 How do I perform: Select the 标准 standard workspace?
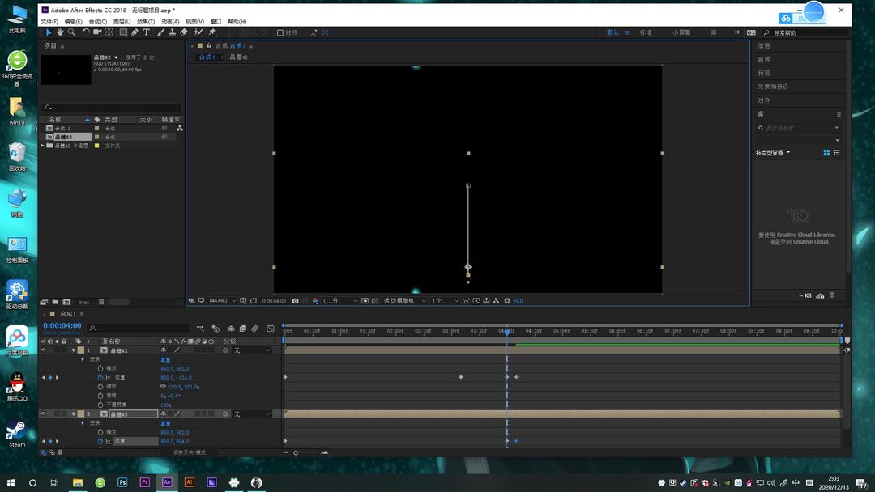(646, 33)
